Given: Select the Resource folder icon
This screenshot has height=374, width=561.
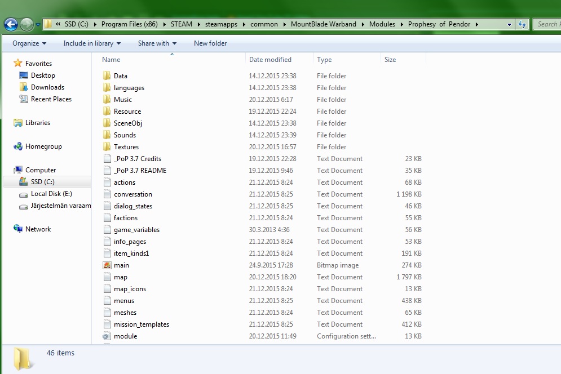Looking at the screenshot, I should tap(107, 111).
